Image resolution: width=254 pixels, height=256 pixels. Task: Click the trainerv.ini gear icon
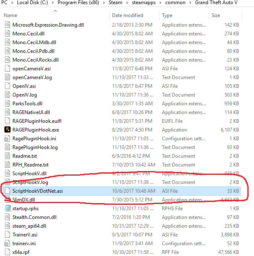coord(7,244)
